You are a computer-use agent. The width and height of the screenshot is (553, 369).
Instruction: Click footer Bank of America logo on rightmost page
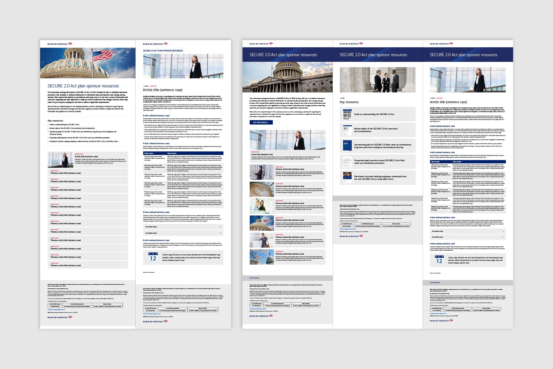[x=442, y=320]
